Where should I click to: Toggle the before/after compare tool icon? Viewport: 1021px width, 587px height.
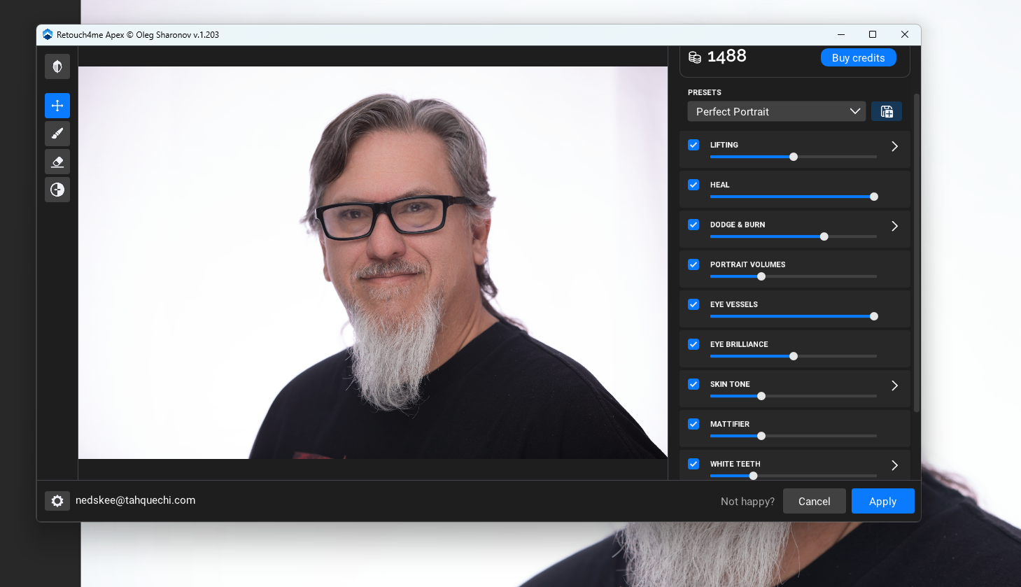click(57, 66)
